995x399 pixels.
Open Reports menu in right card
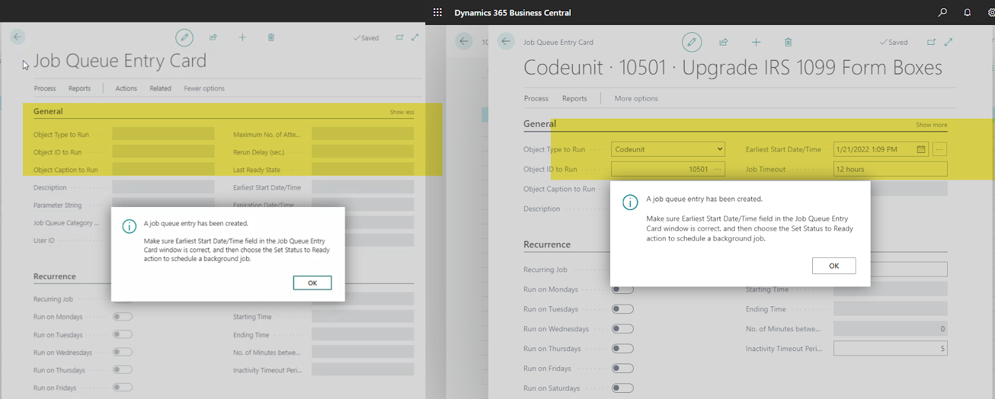(575, 98)
